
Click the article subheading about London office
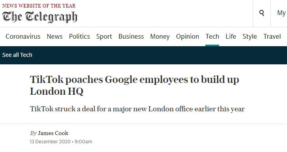[x=137, y=109]
